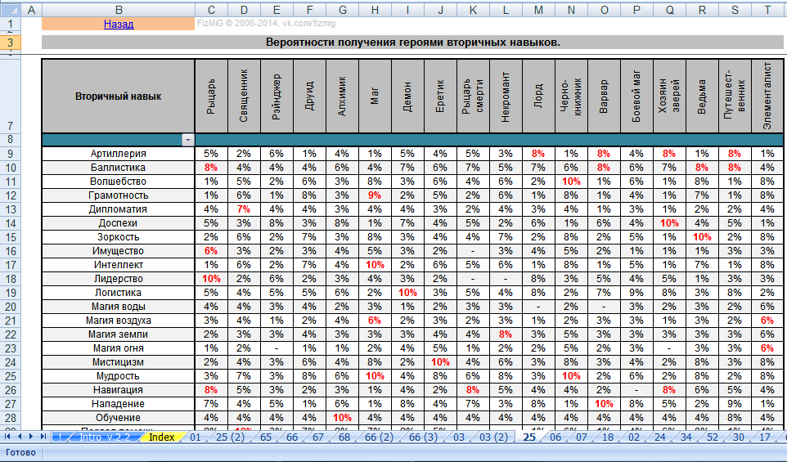Viewport: 787px width, 462px height.
Task: Click the next sheet tab scroll arrow
Action: pos(32,437)
